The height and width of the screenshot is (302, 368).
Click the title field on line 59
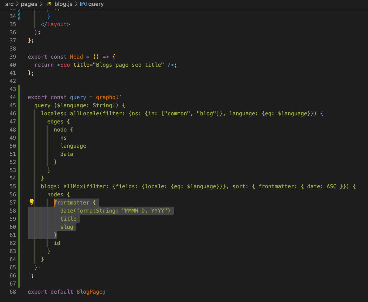point(68,219)
